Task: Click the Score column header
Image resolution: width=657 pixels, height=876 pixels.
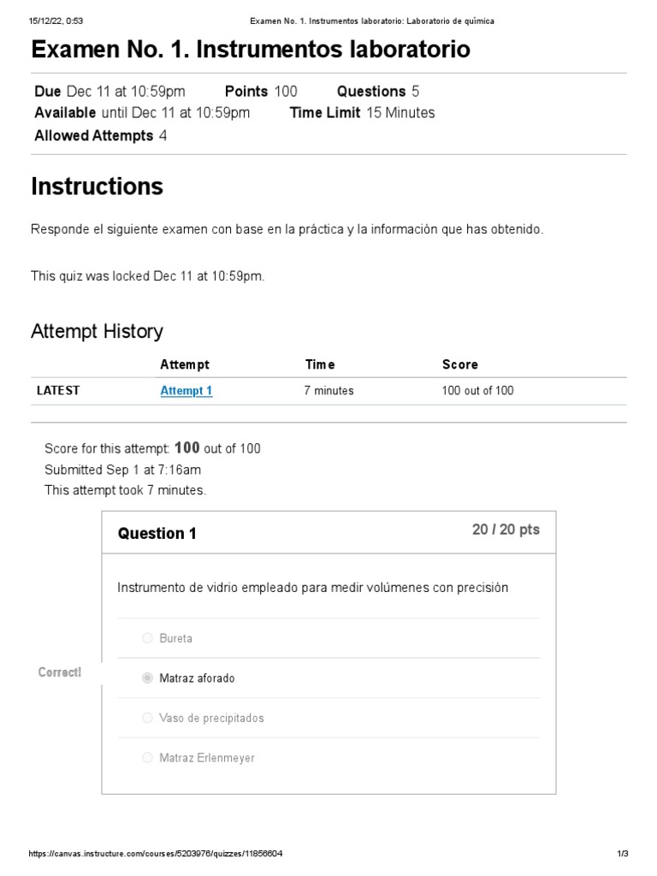Action: point(459,364)
